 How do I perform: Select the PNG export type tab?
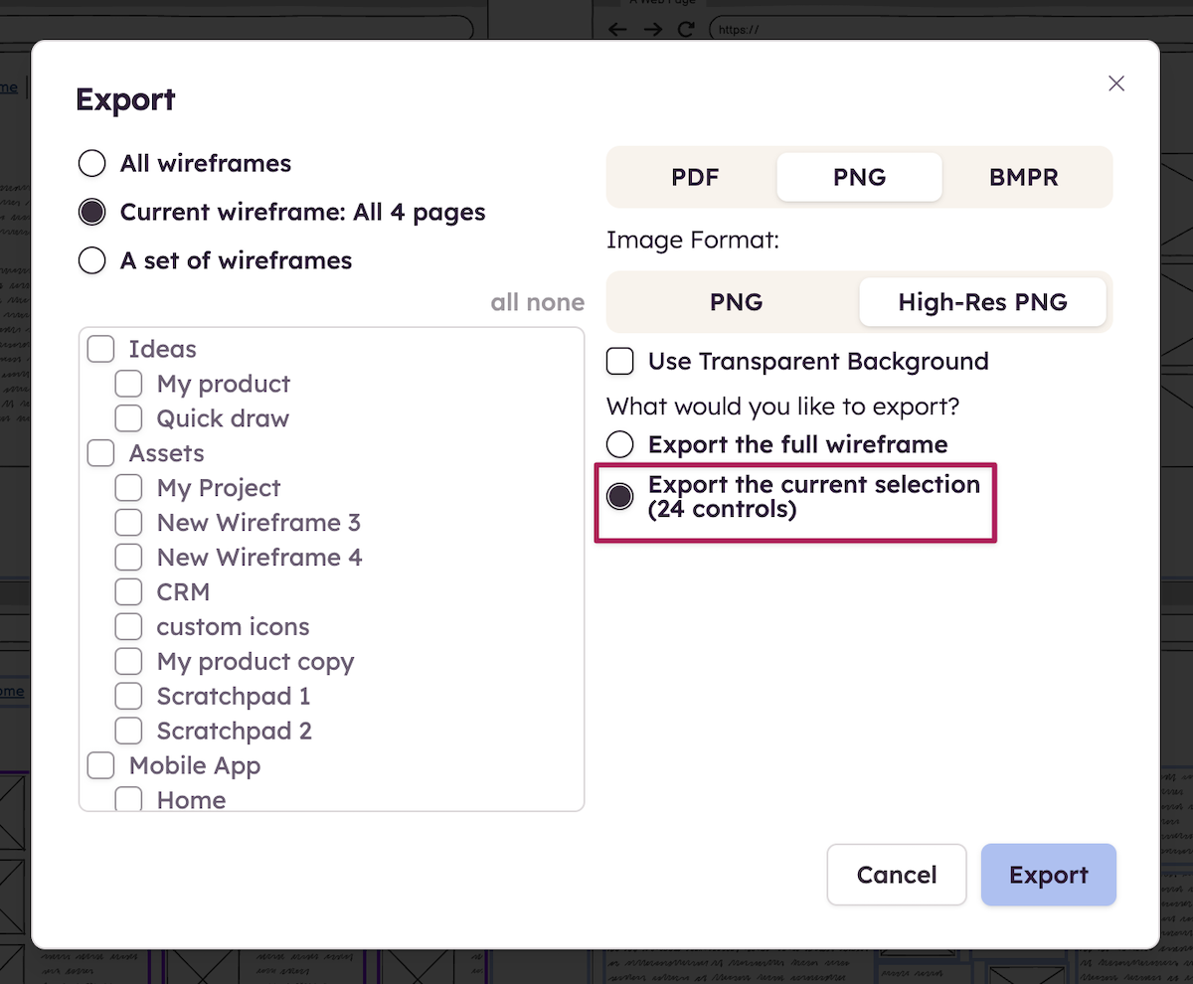859,178
